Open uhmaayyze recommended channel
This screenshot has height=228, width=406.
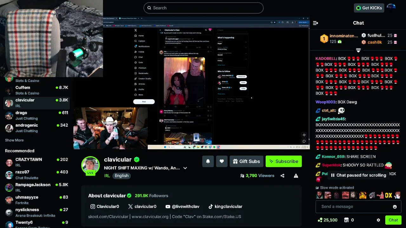tap(37, 200)
